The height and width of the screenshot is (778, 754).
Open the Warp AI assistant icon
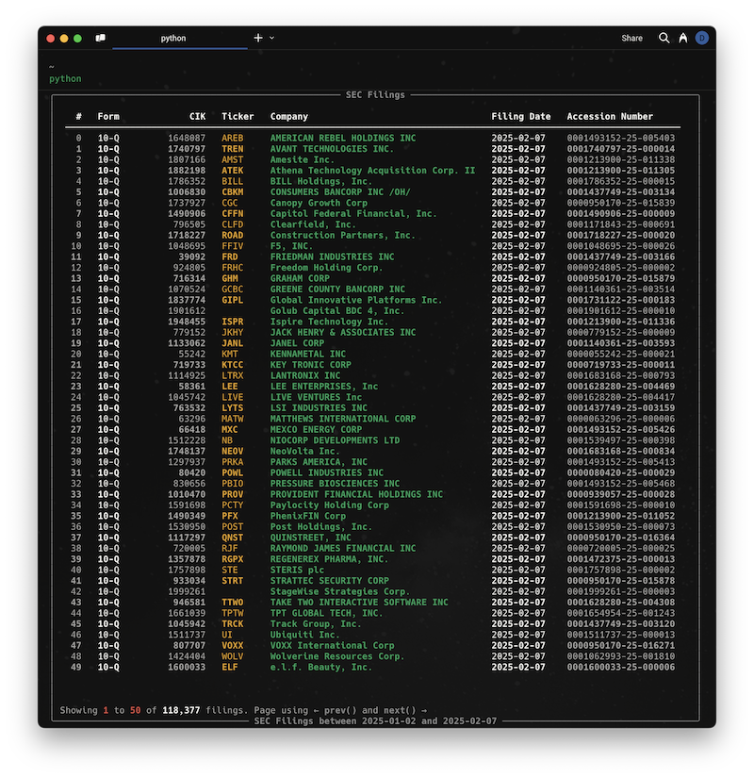(683, 38)
